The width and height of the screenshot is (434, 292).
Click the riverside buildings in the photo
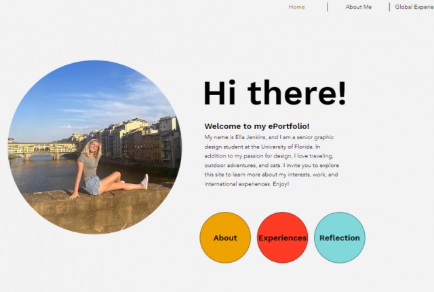(138, 141)
